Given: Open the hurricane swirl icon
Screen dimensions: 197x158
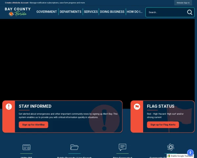Looking at the screenshot, I should pyautogui.click(x=171, y=147).
